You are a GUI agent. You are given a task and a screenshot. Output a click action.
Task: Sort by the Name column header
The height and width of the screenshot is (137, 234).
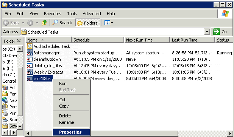pyautogui.click(x=48, y=40)
